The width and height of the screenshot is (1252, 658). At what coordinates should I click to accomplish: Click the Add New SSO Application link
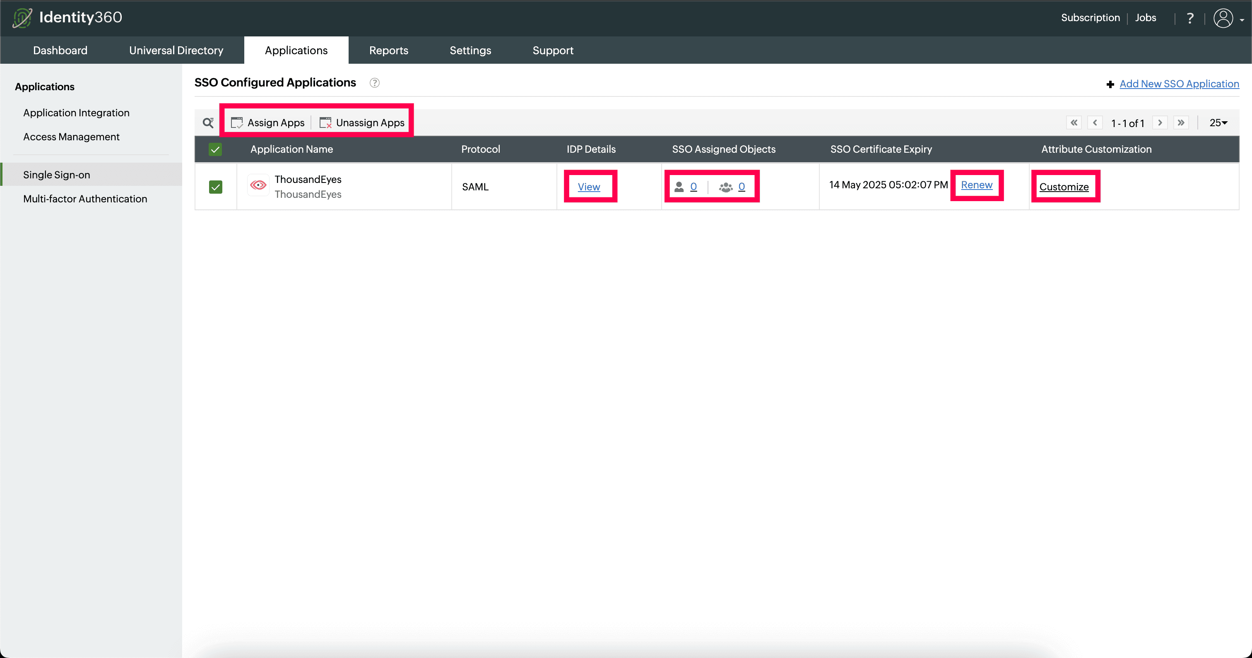(x=1179, y=84)
